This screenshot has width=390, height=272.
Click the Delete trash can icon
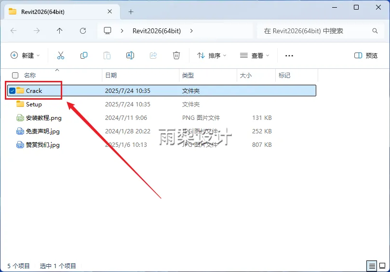tap(176, 55)
